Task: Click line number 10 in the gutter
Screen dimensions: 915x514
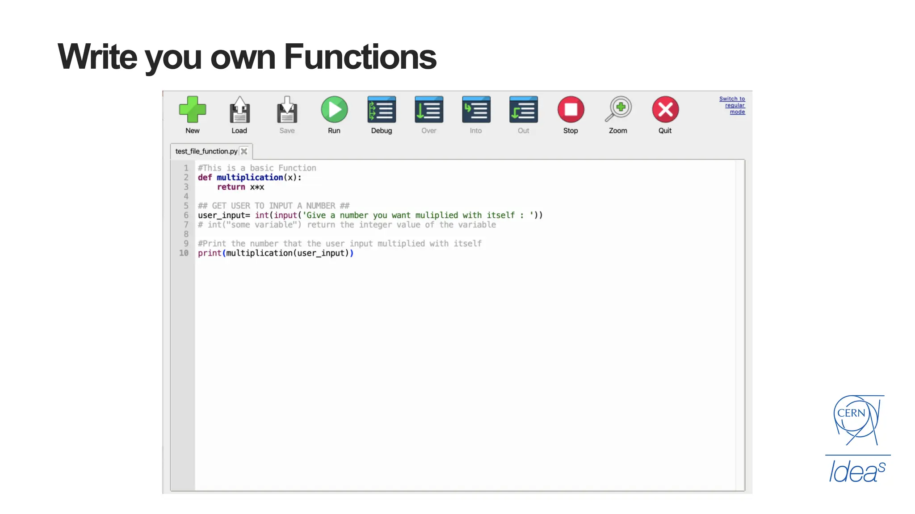Action: coord(184,253)
